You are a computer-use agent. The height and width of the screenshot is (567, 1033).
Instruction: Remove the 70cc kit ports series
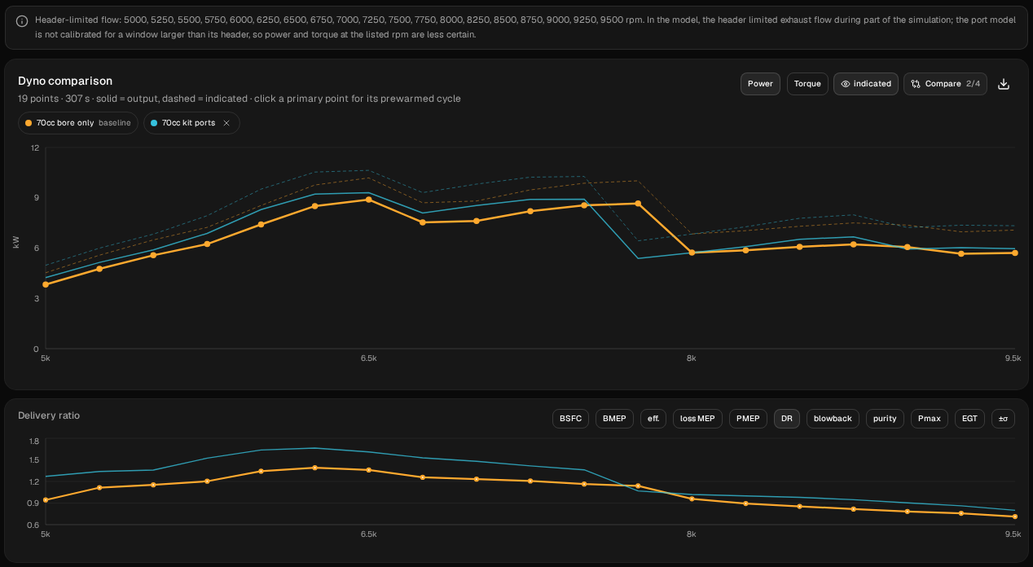point(226,123)
